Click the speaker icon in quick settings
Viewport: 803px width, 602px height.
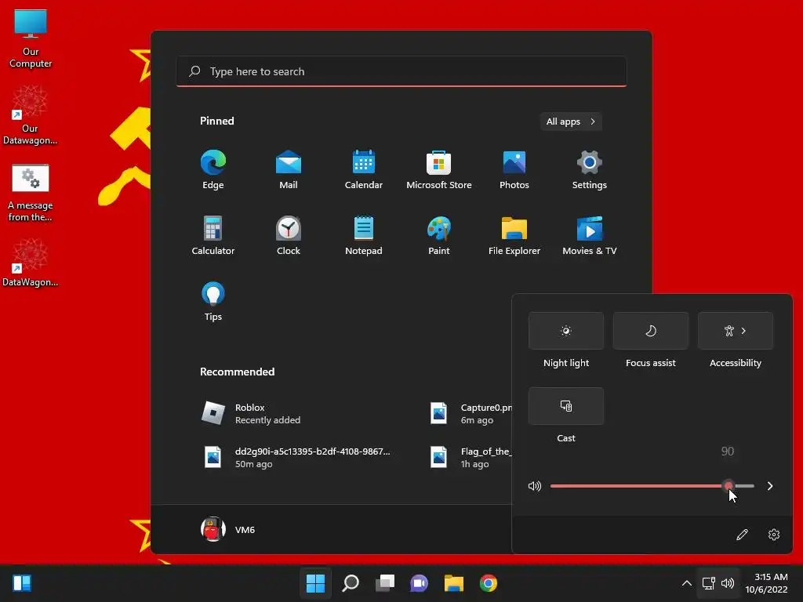[535, 486]
